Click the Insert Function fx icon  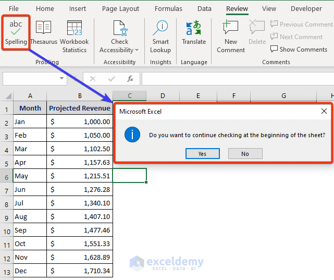(130, 79)
